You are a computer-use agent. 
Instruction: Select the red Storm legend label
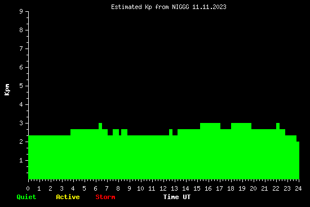[x=105, y=197]
